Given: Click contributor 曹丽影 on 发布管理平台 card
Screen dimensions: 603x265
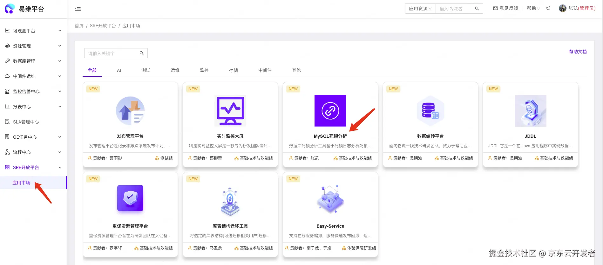Looking at the screenshot, I should [x=116, y=158].
